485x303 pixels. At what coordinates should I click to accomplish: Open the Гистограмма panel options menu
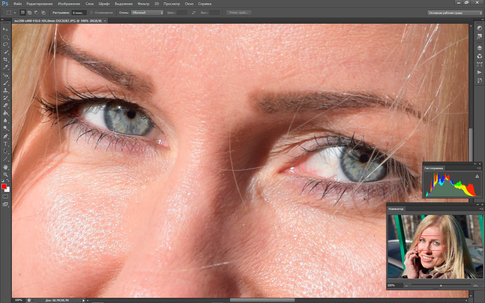tap(479, 168)
